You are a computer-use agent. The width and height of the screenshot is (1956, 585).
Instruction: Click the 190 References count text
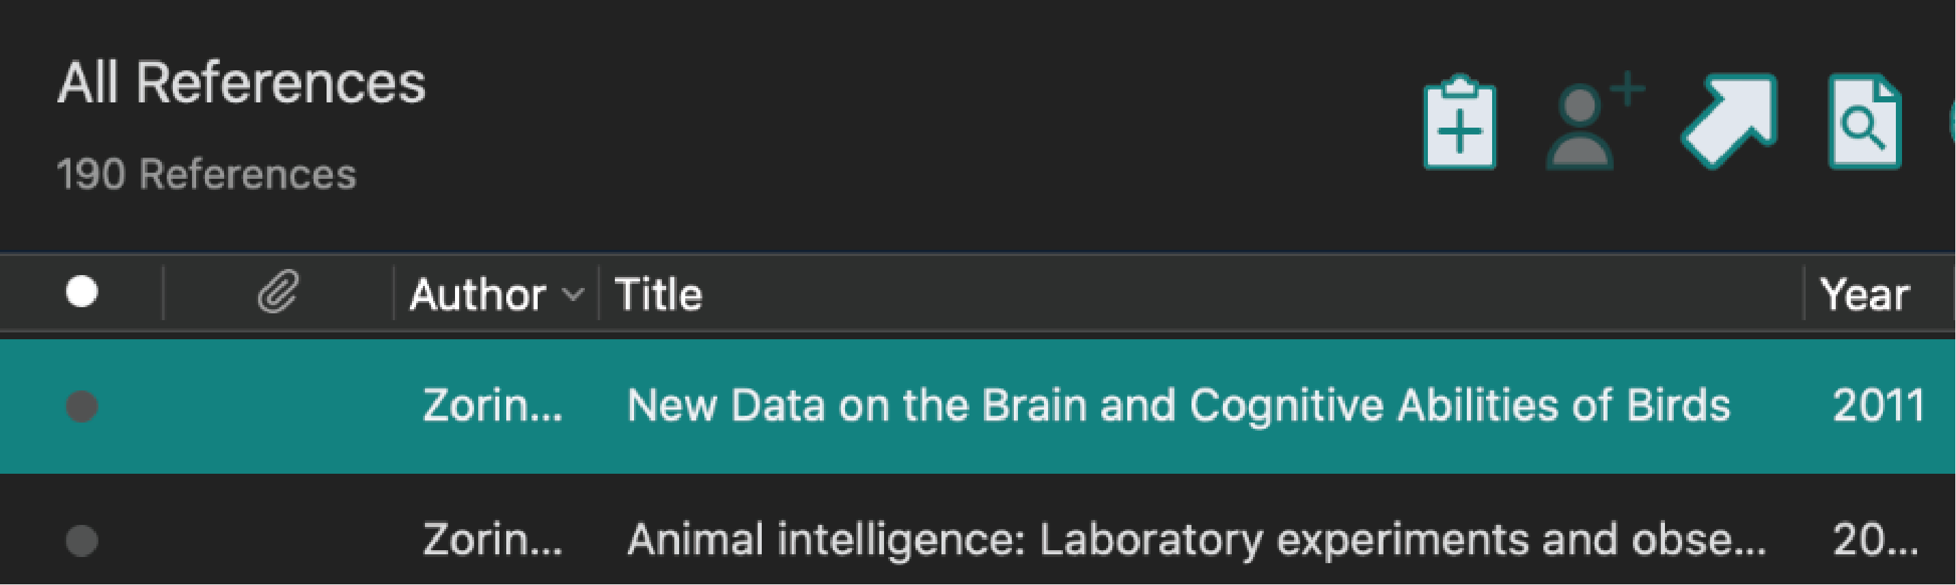coord(206,174)
